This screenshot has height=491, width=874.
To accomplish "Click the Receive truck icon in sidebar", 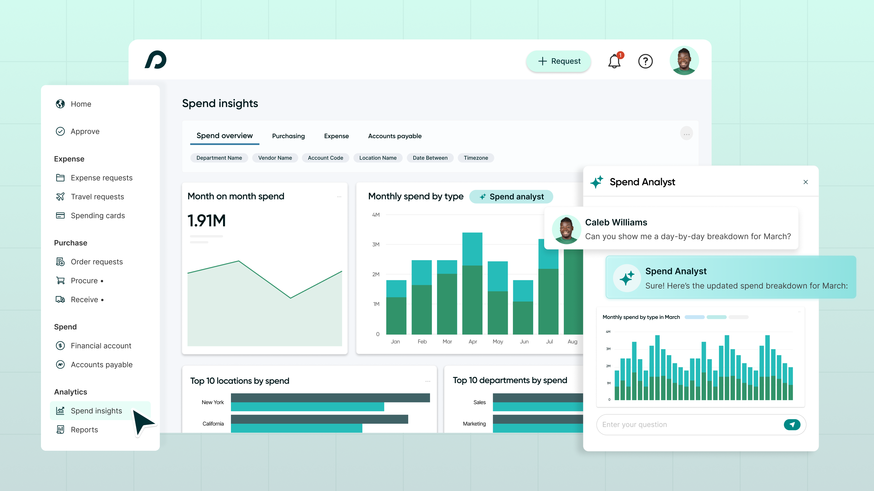I will point(60,299).
